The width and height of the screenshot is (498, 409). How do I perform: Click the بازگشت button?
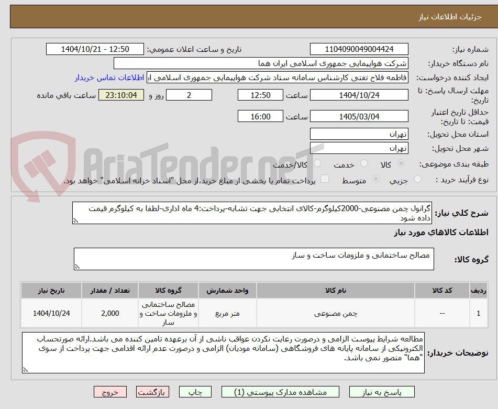(152, 391)
